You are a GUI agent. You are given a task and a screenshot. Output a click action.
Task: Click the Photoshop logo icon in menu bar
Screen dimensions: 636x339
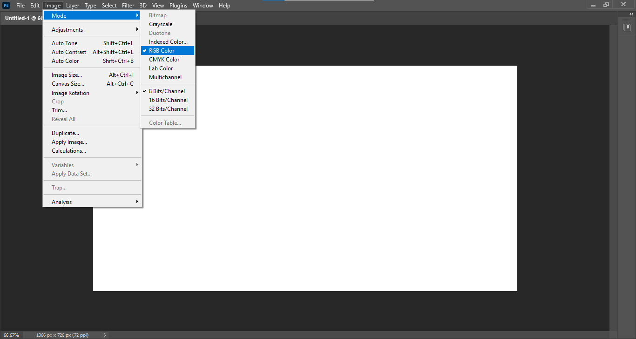6,6
